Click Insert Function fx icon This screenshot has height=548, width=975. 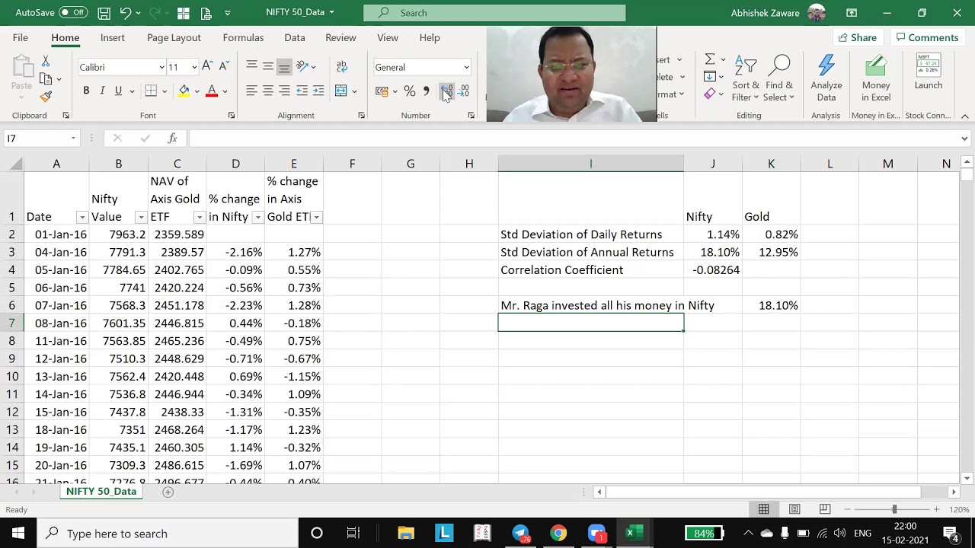(x=173, y=139)
